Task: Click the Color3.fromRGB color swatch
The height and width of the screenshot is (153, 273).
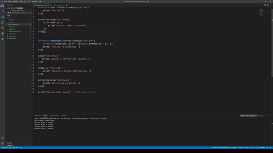Action: click(x=79, y=44)
